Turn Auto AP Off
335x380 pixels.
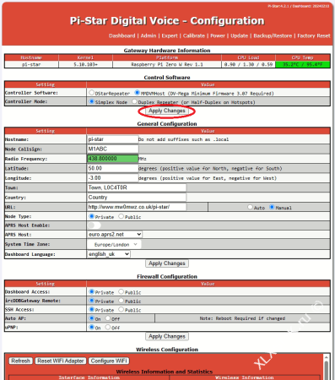coord(108,318)
